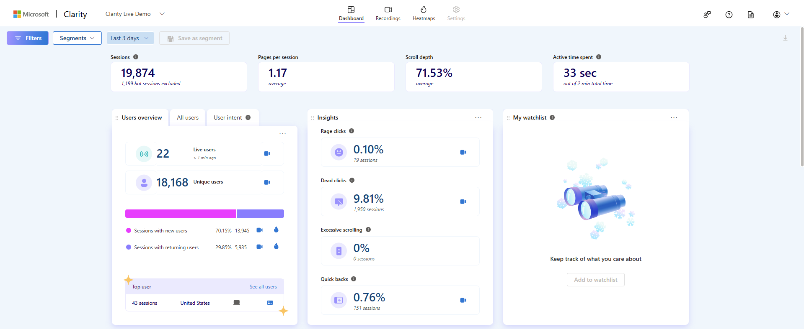
Task: Open Quick backs session recordings
Action: 463,300
